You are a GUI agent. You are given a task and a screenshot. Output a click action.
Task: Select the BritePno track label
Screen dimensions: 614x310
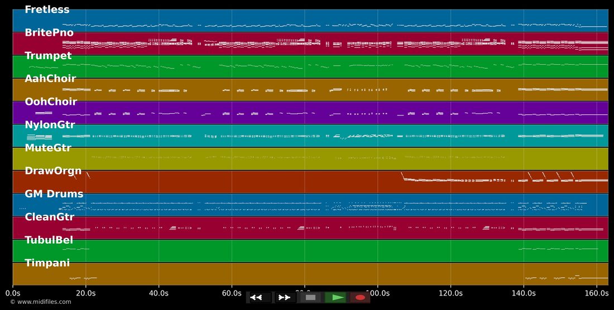pos(49,33)
